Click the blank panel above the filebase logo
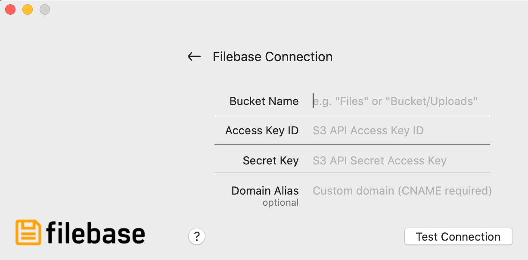This screenshot has height=260, width=528. pyautogui.click(x=86, y=129)
